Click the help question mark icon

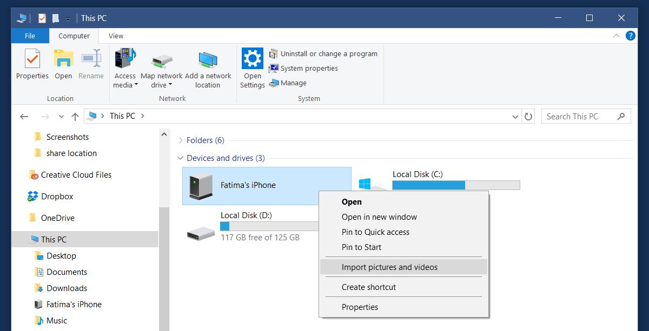630,36
